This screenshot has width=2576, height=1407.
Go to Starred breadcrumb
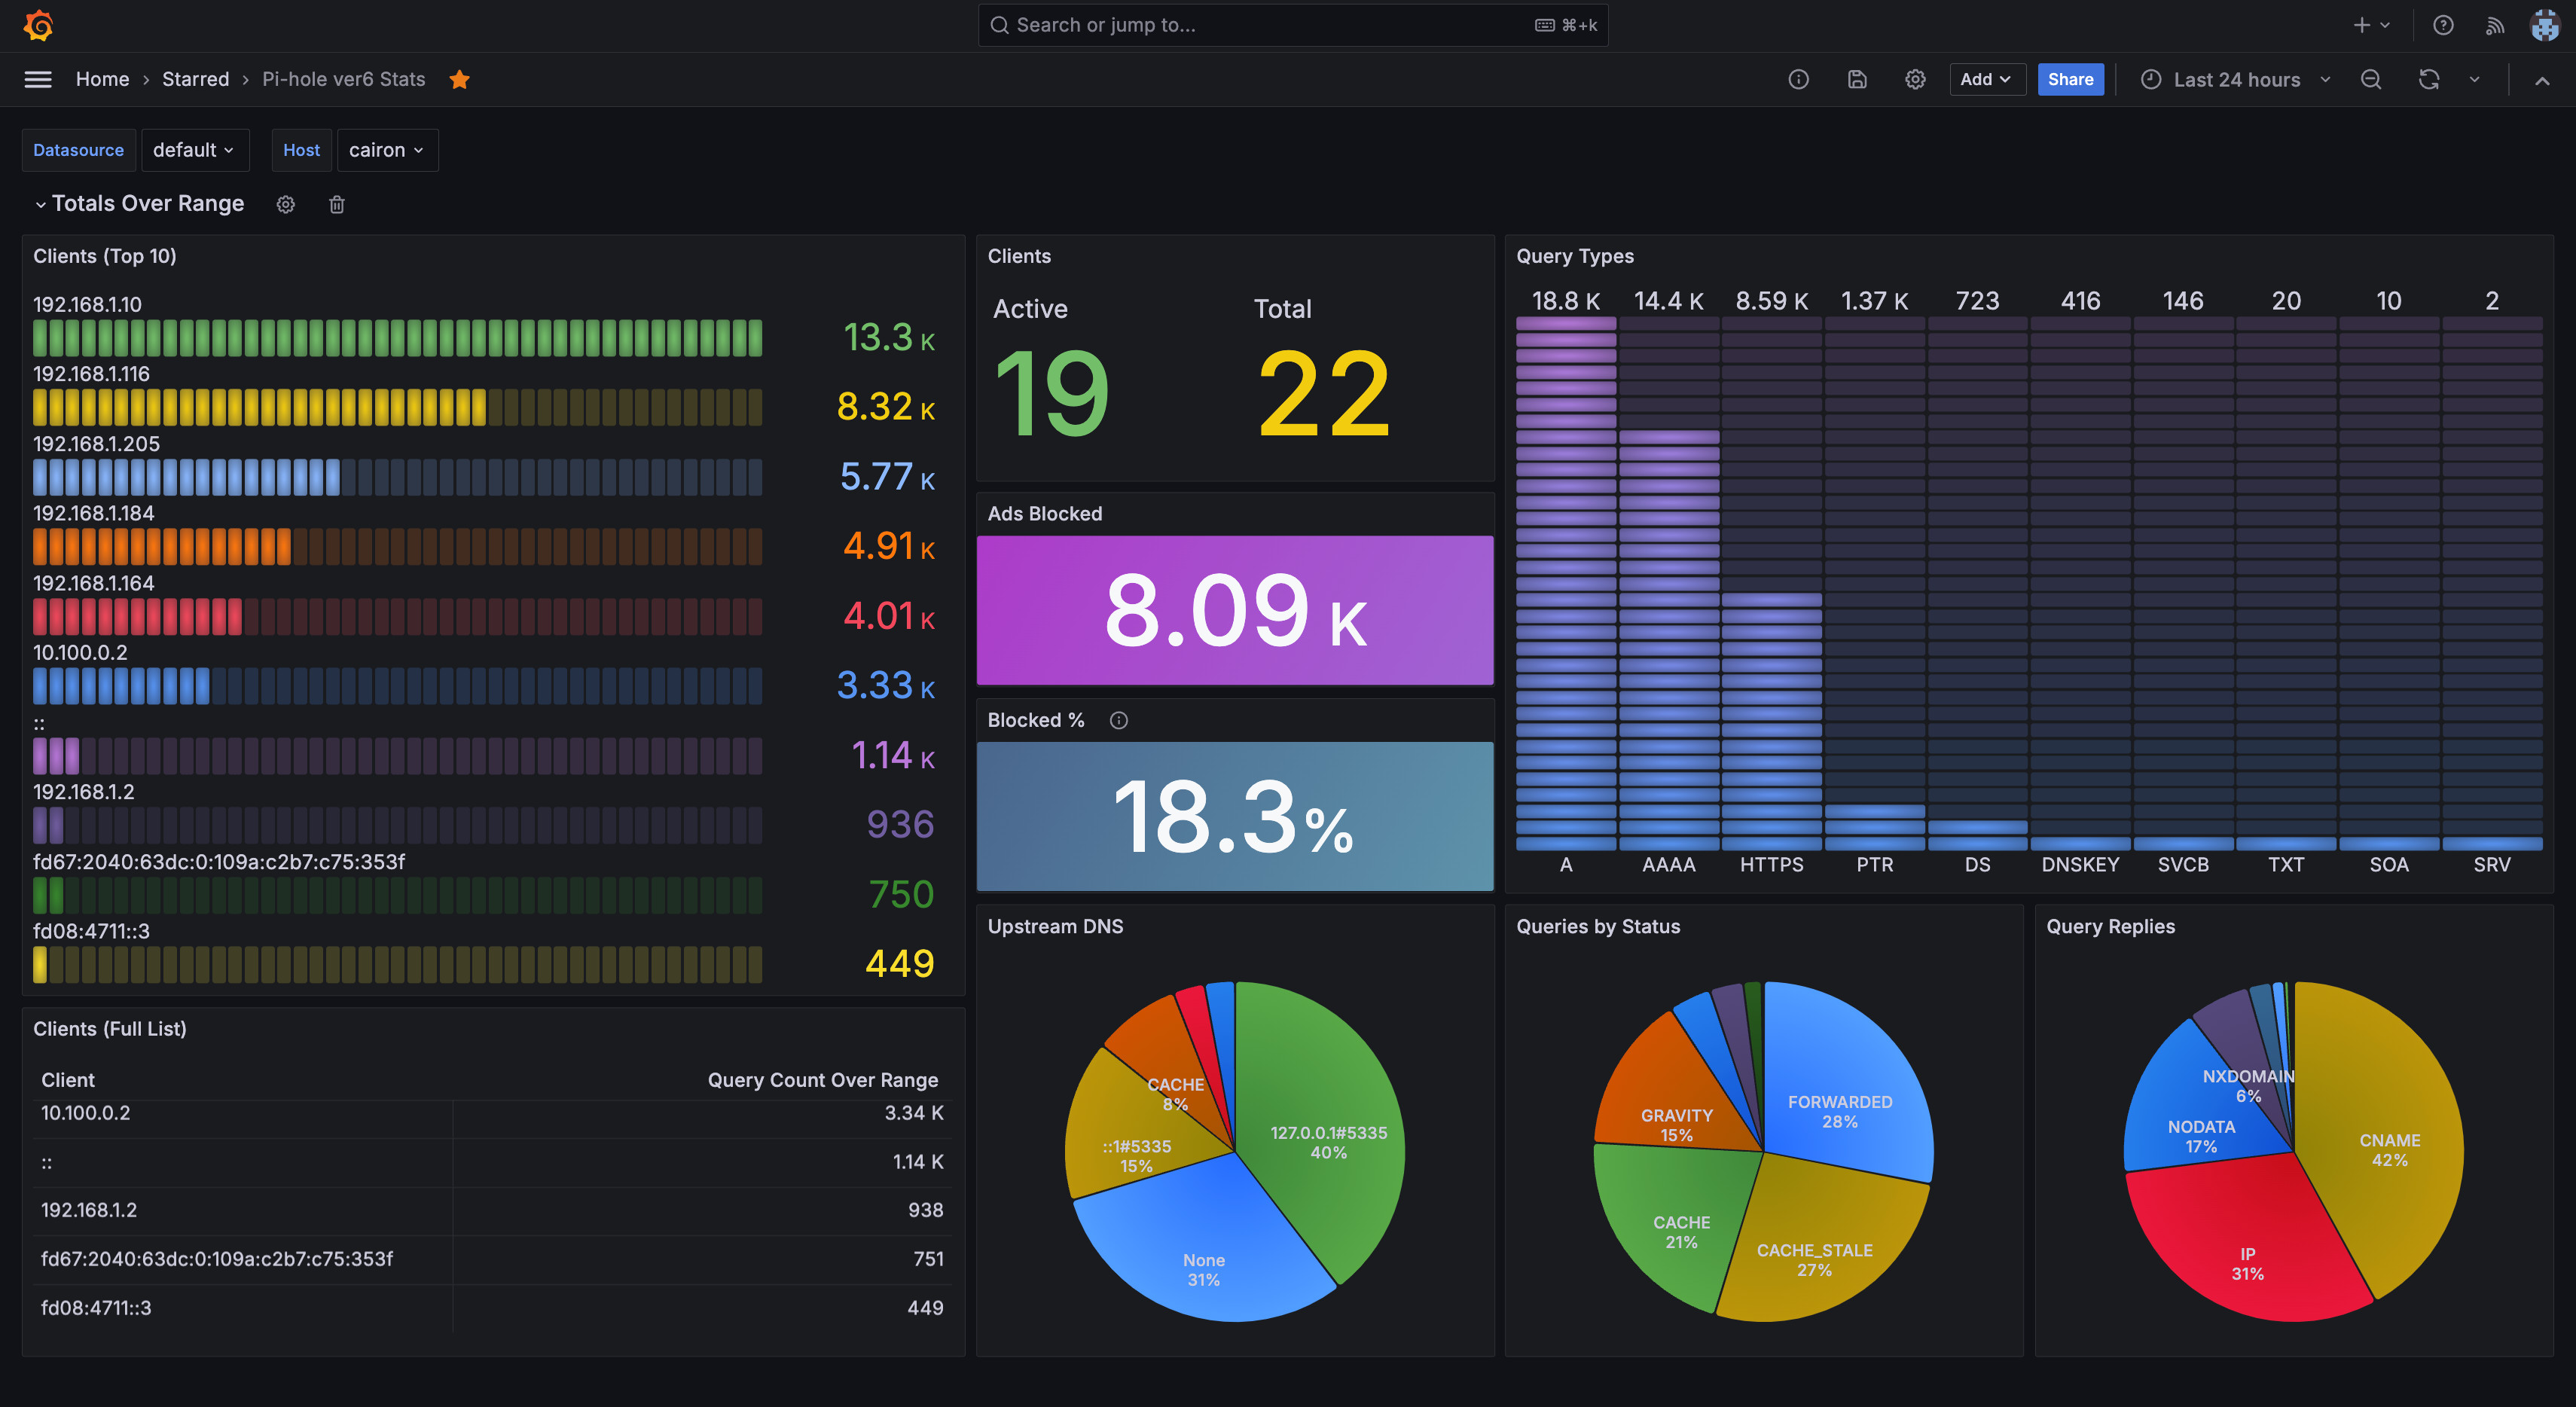(x=195, y=79)
